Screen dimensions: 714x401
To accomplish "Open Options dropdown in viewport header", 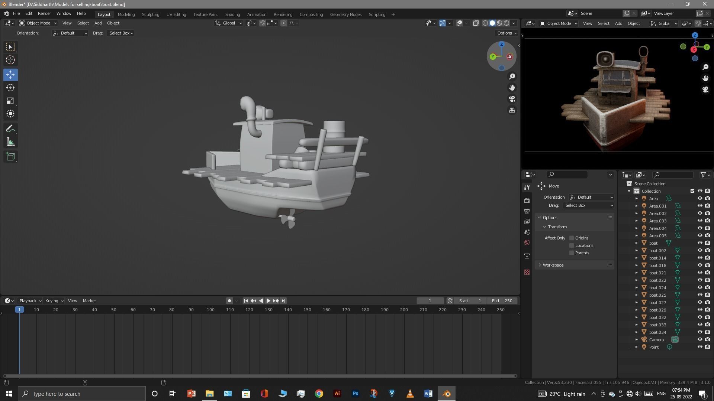I will 507,33.
